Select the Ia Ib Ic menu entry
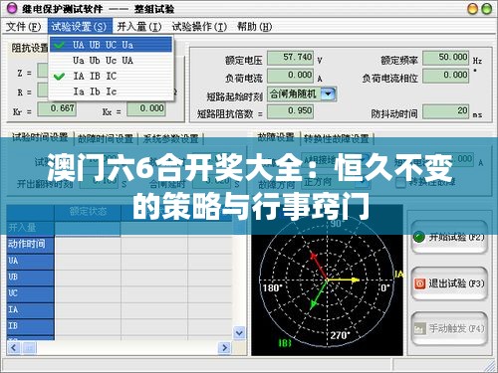This screenshot has height=373, width=498. 111,92
